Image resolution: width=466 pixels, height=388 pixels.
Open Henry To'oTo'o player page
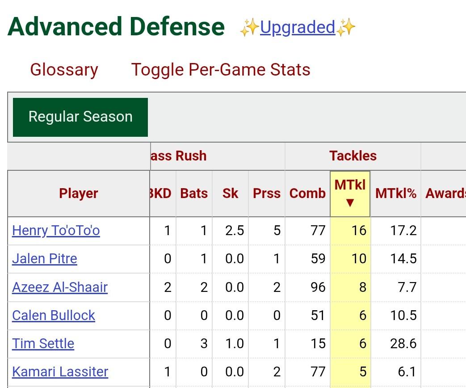coord(56,231)
